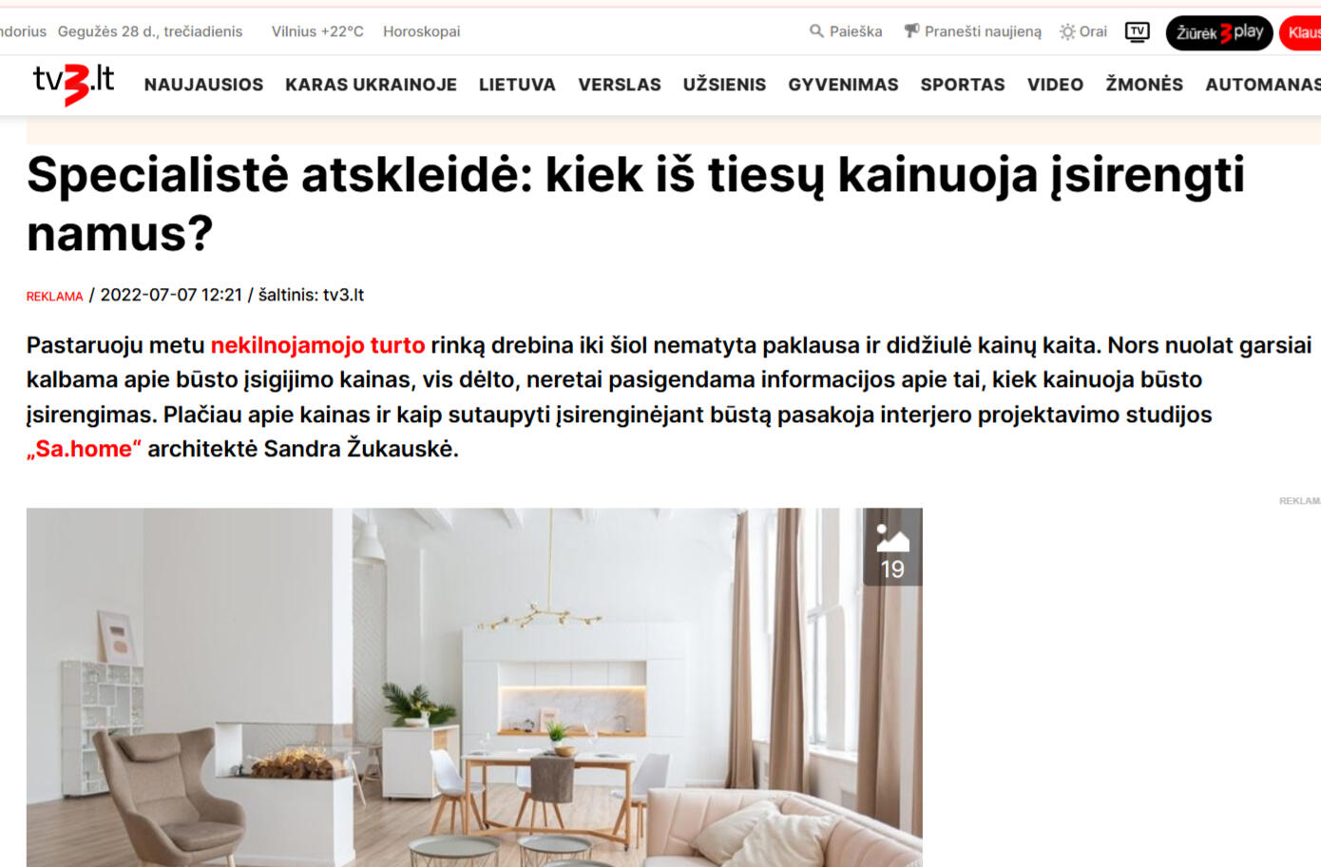Open weather via sun icon

tap(1067, 31)
